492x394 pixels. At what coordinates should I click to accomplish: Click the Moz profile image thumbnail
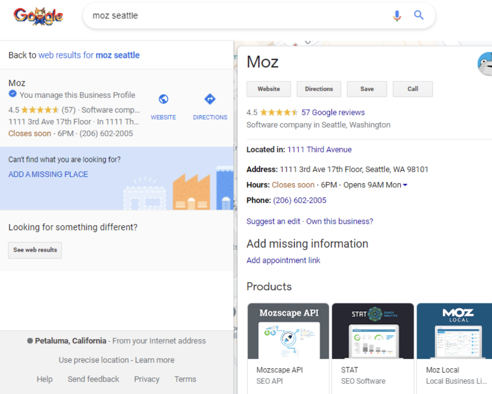pyautogui.click(x=485, y=64)
